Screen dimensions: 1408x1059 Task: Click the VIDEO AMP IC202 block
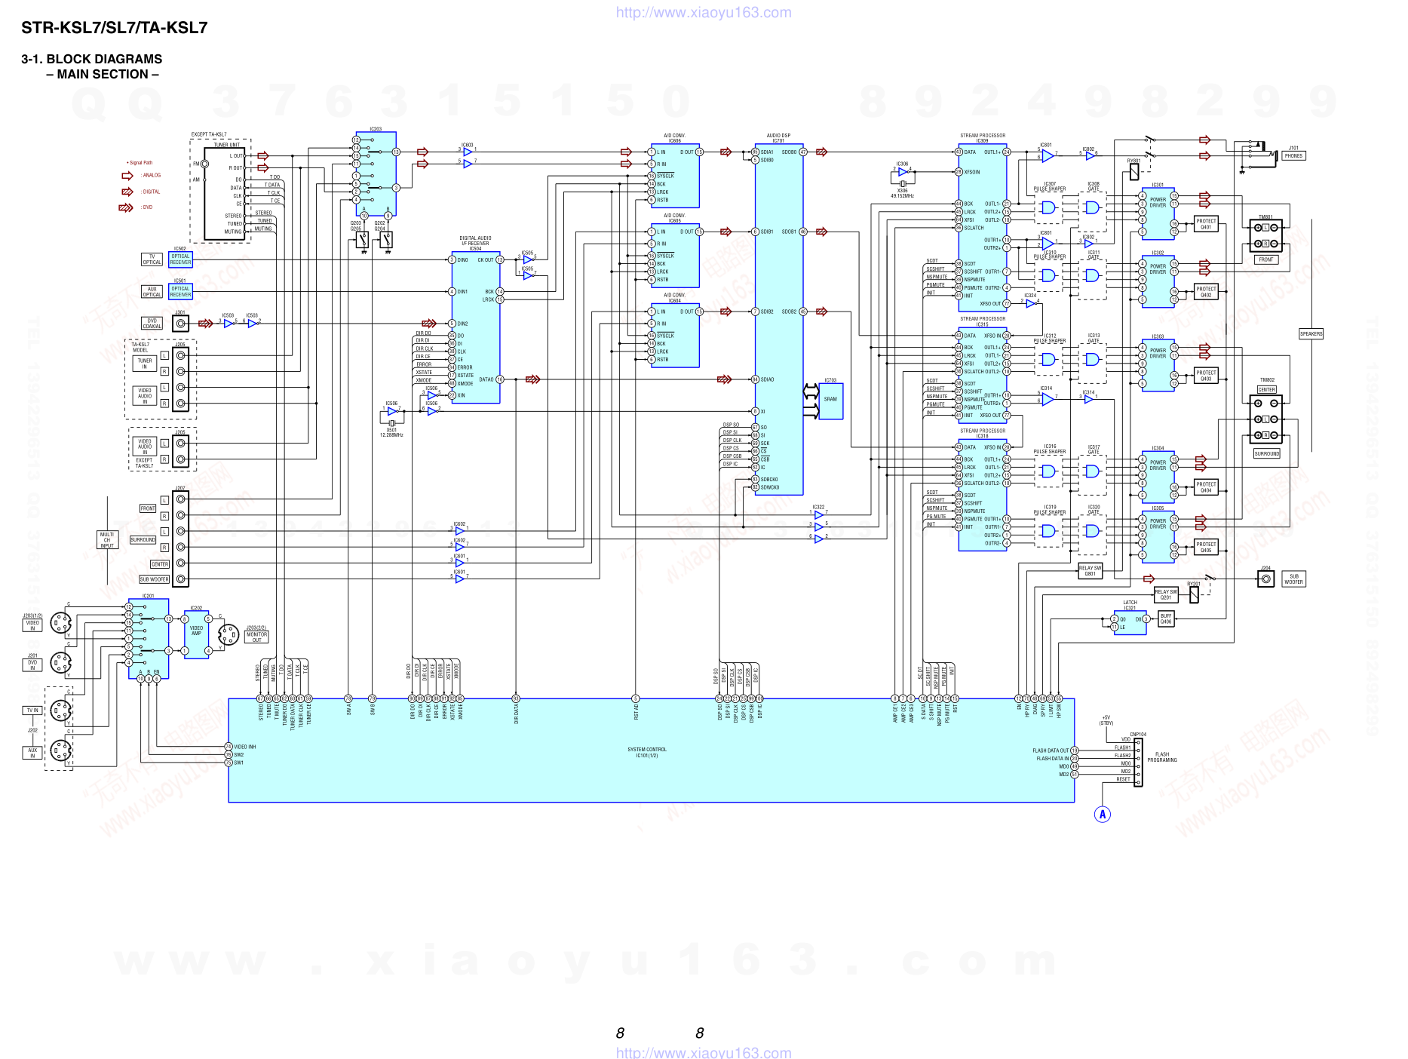point(196,635)
